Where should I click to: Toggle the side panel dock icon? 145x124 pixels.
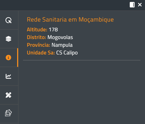pyautogui.click(x=132, y=5)
